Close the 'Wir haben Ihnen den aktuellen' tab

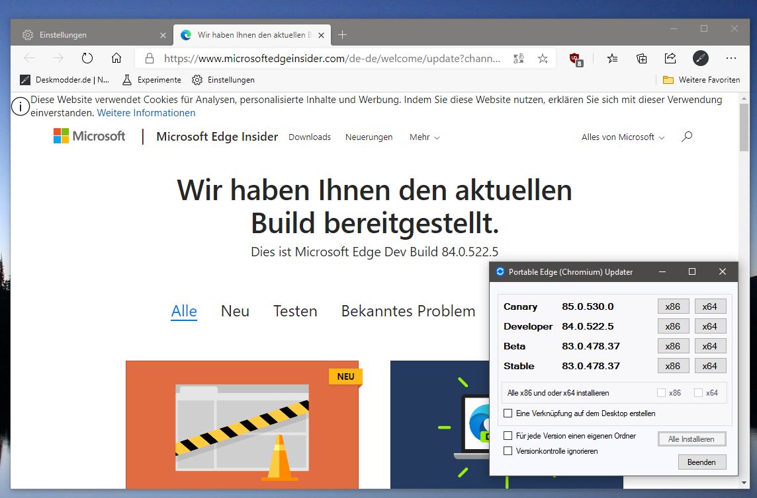tap(321, 35)
